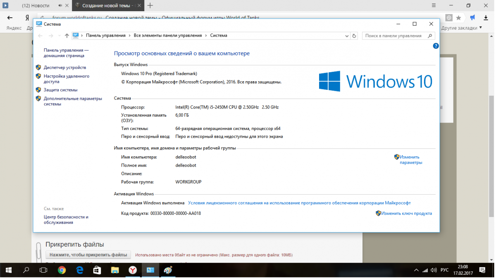Screen dimensions: 496x278
Task: Go back in the System window
Action: point(40,36)
